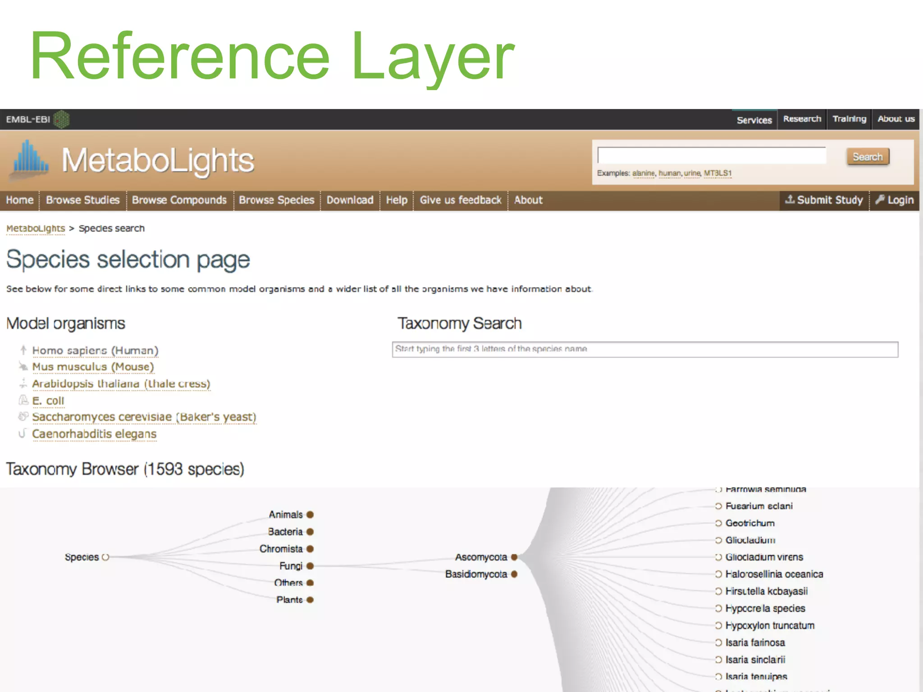
Task: Click the worm icon beside Caenorhabditis elegans
Action: click(x=22, y=433)
